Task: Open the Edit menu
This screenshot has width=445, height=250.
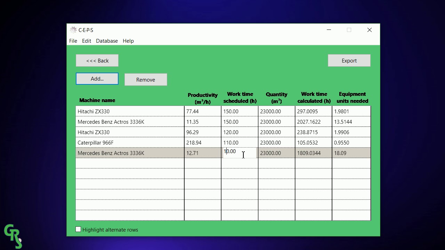Action: click(87, 41)
